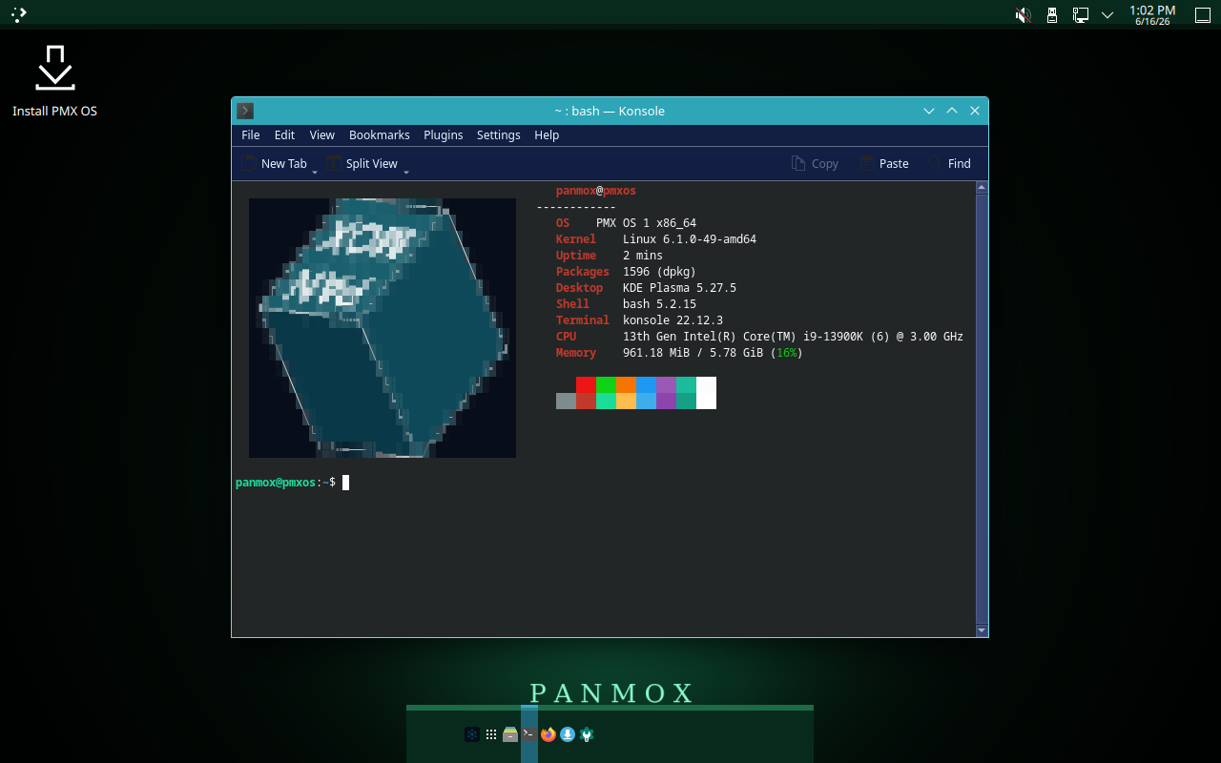Click the Paste toolbar button

pyautogui.click(x=883, y=164)
